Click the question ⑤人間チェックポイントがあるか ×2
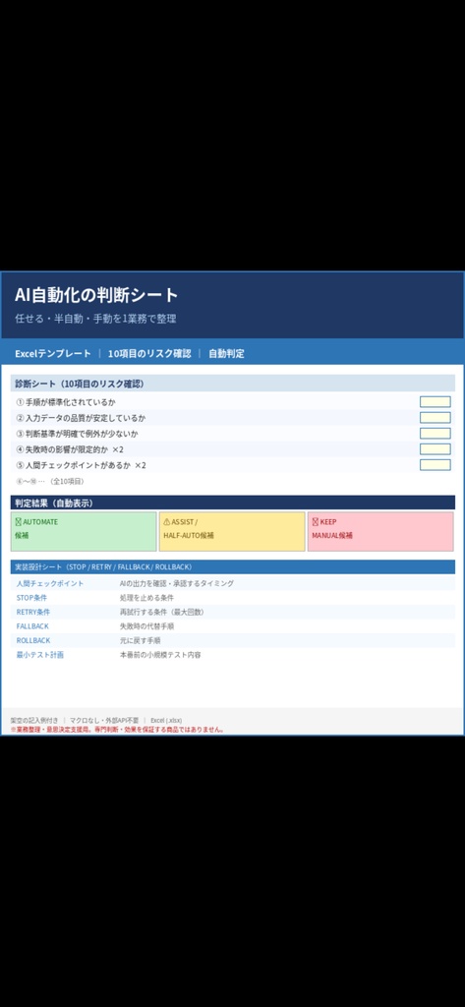 [81, 465]
